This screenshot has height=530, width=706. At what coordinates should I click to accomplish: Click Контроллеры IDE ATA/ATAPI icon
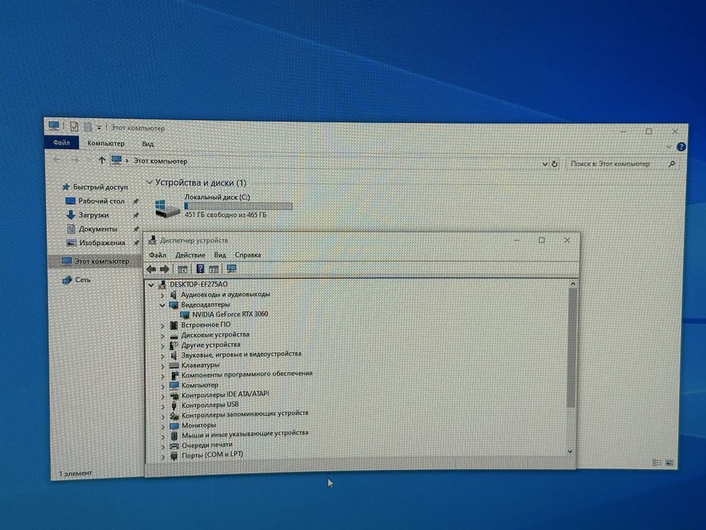click(174, 396)
